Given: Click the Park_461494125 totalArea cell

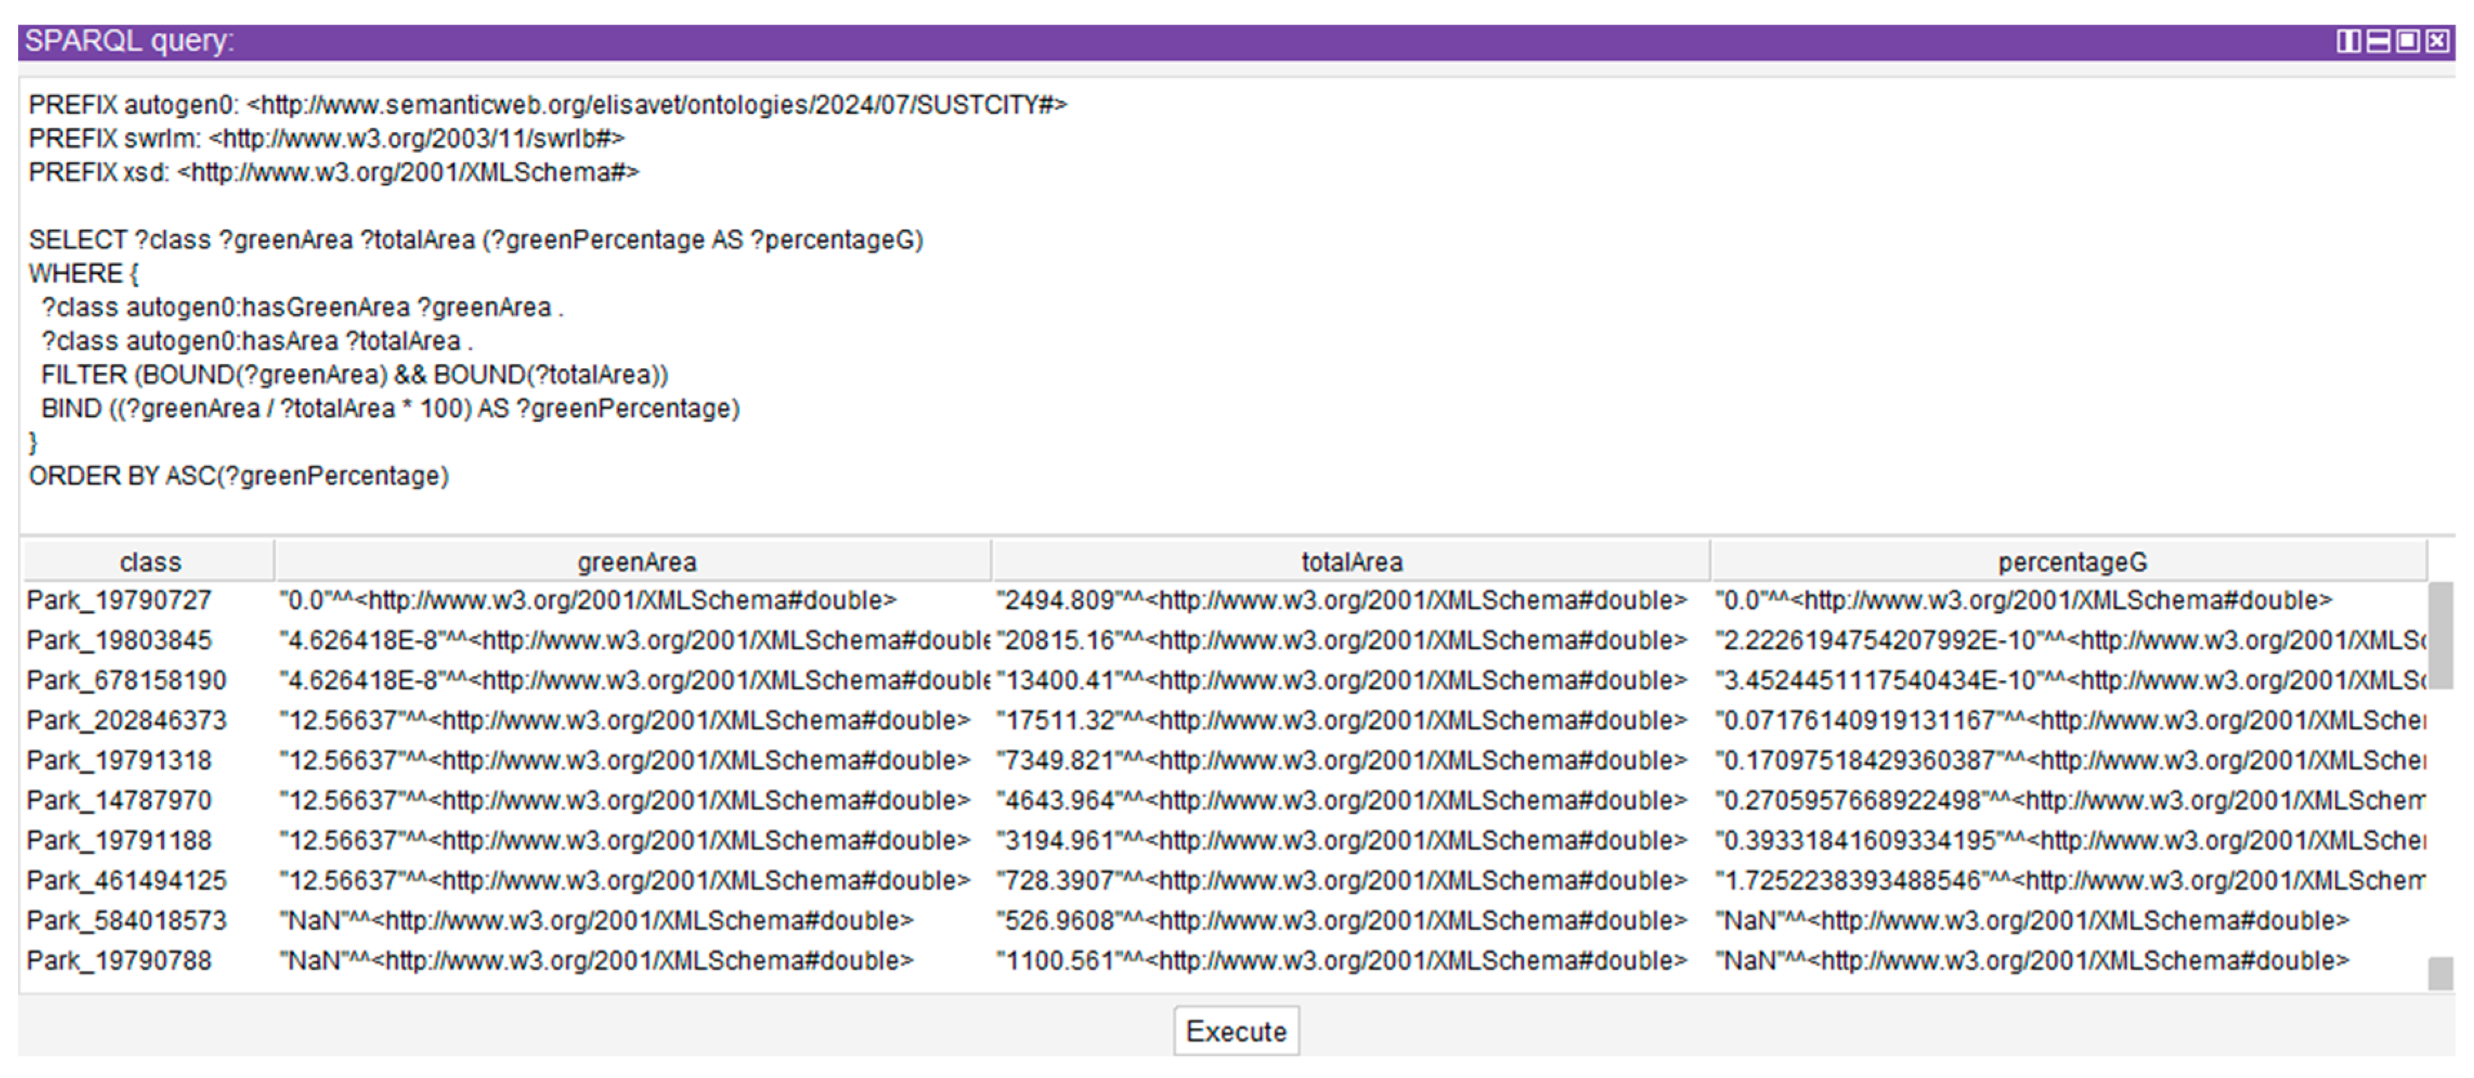Looking at the screenshot, I should (1341, 880).
